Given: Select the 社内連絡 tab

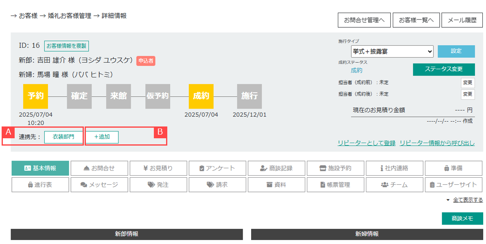Looking at the screenshot, I should click(394, 168).
